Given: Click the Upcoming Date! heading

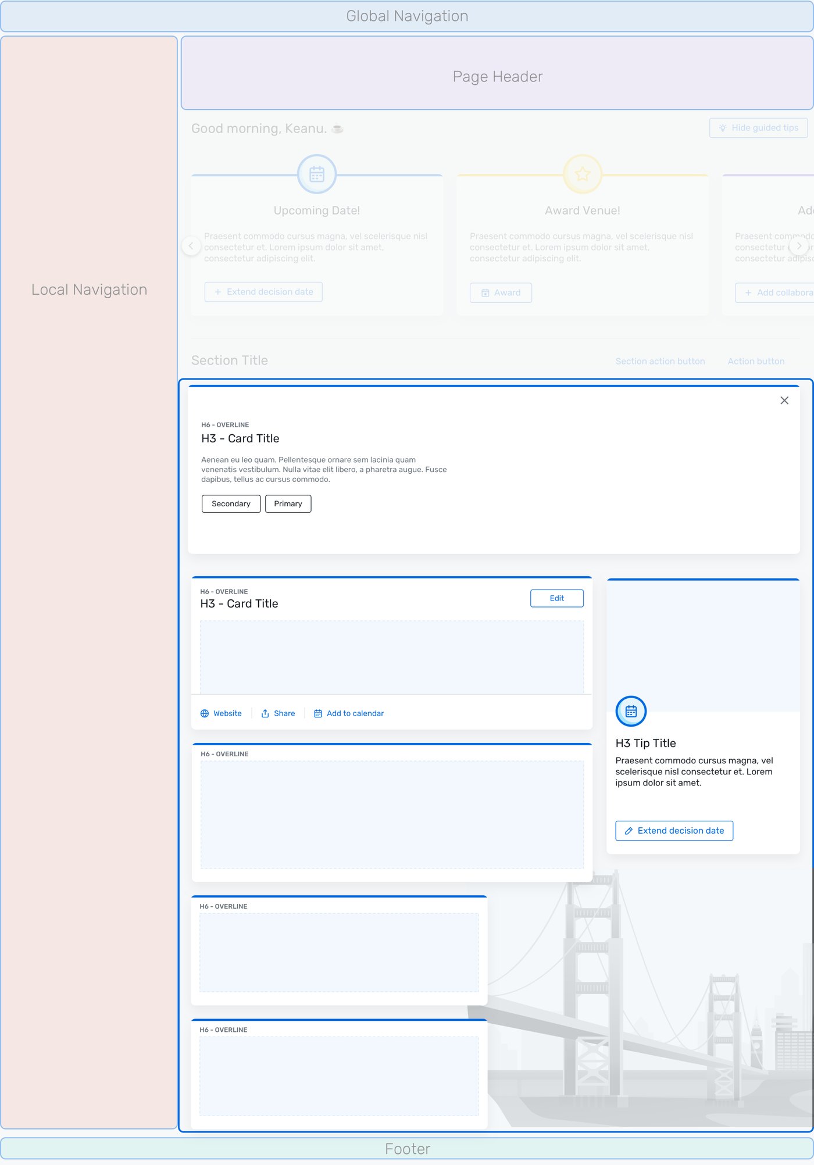Looking at the screenshot, I should pos(317,210).
